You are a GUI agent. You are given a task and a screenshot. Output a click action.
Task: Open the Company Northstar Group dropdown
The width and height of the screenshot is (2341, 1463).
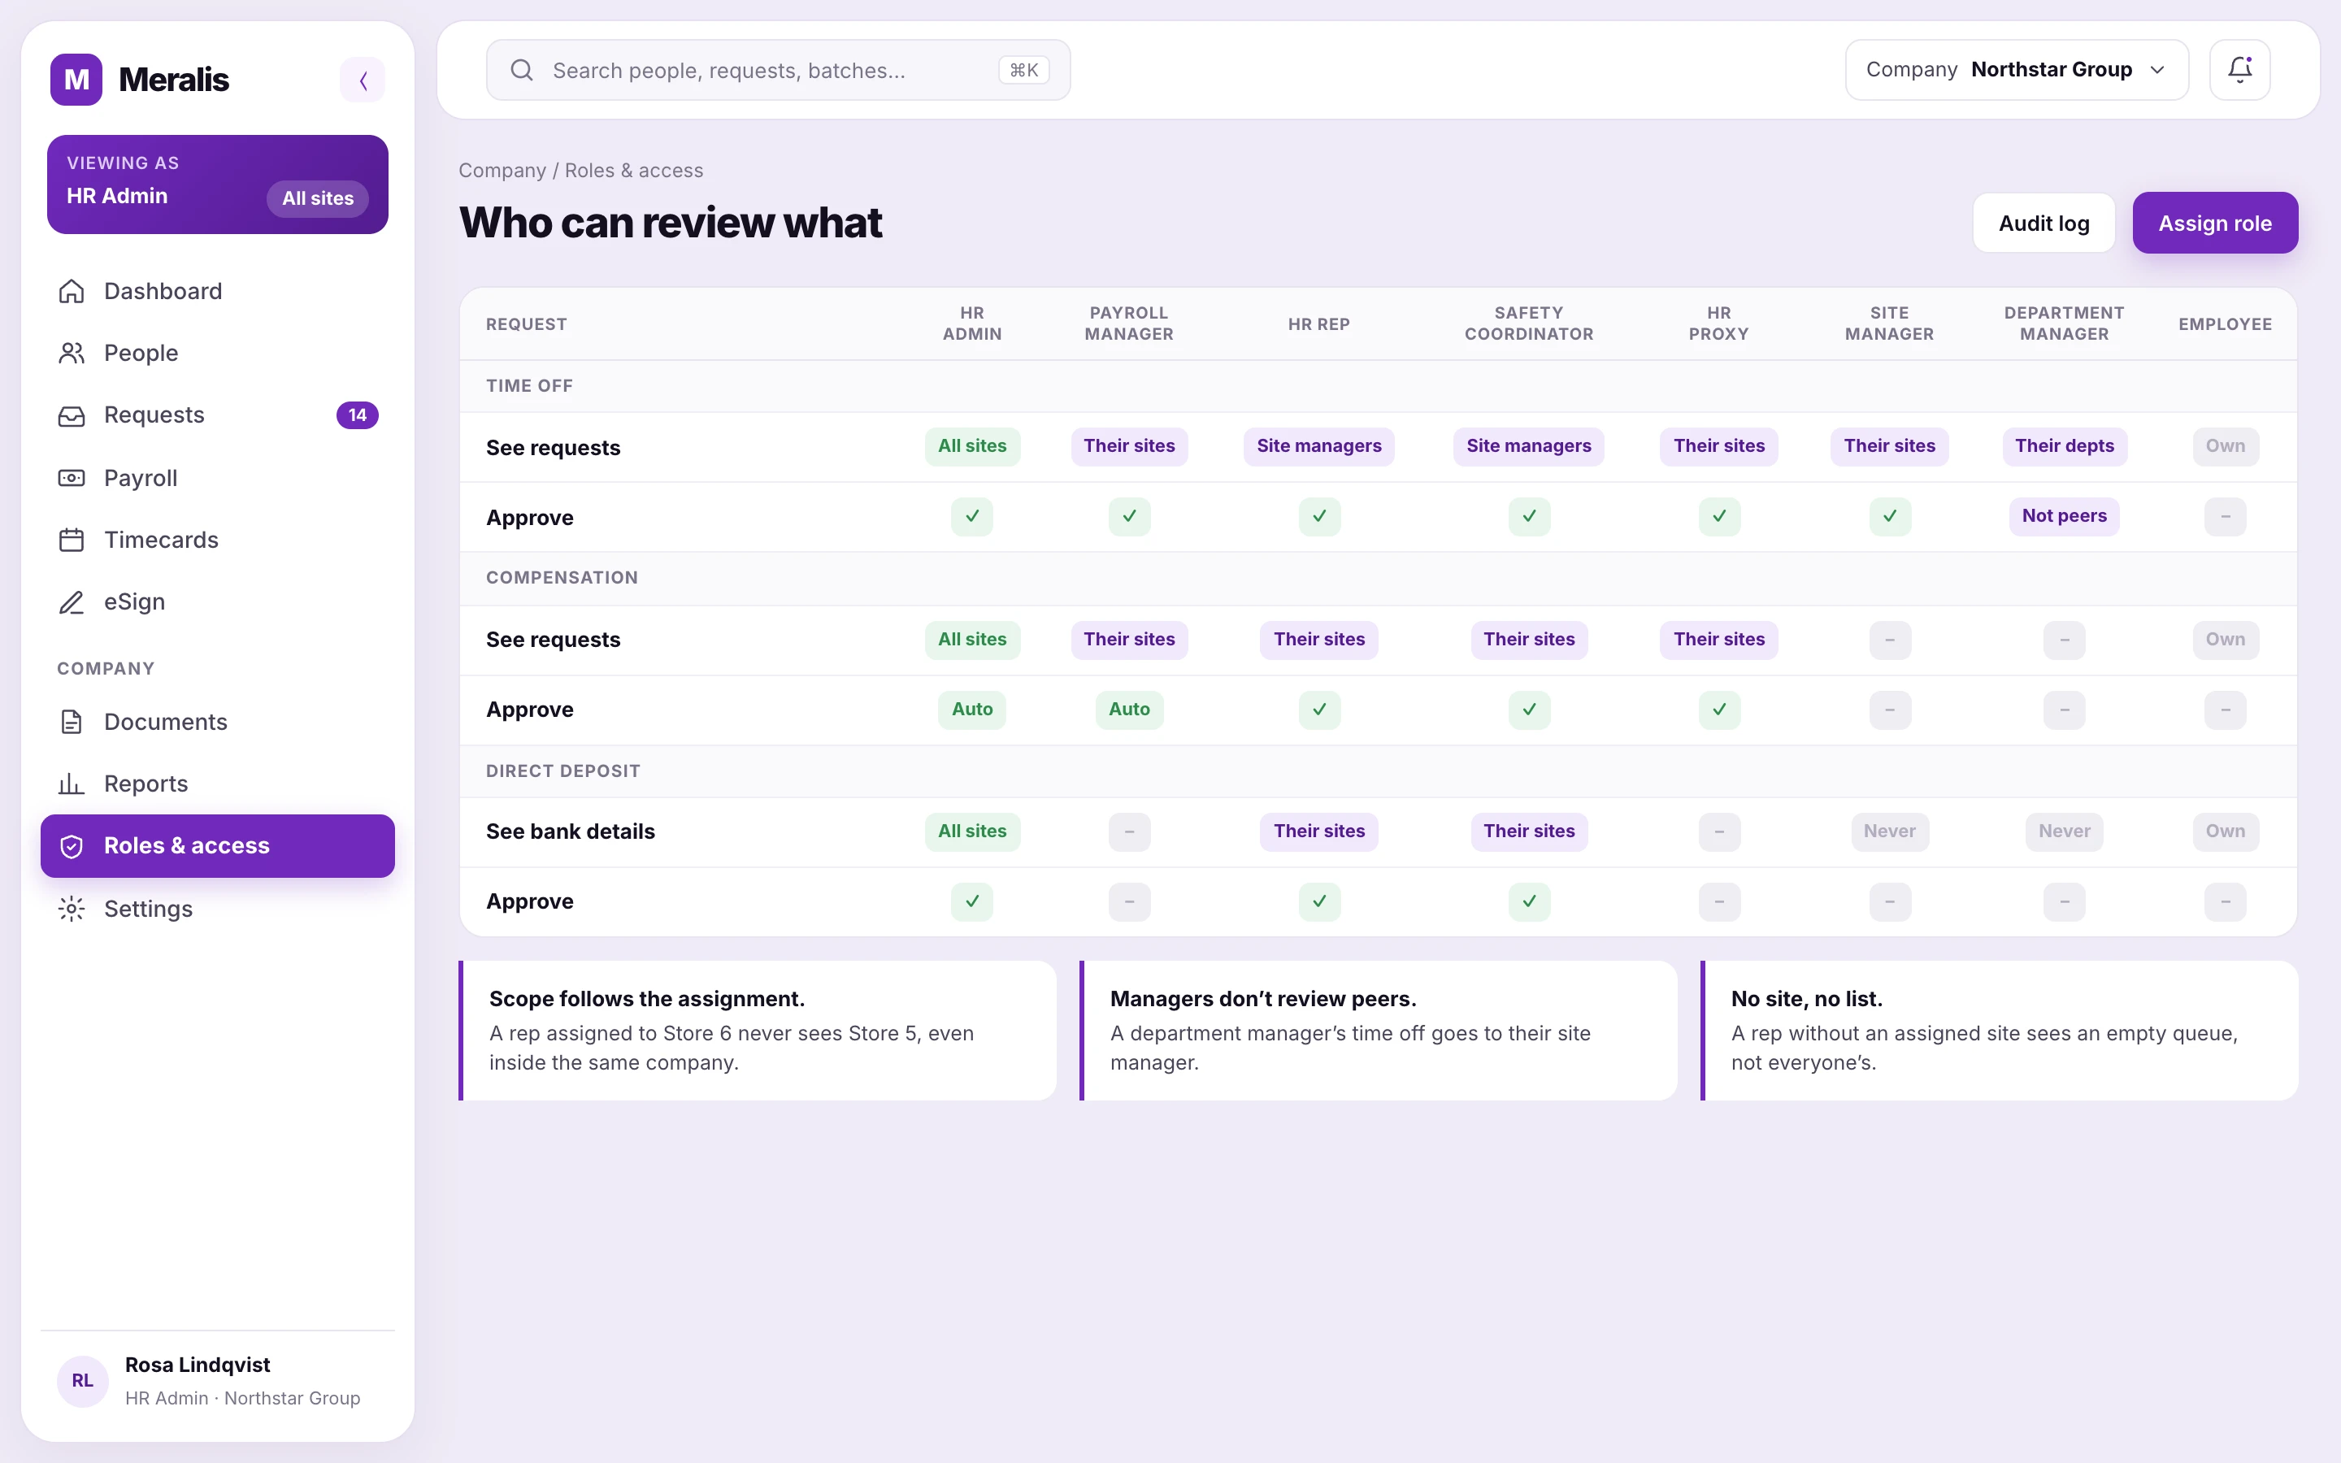click(2016, 70)
